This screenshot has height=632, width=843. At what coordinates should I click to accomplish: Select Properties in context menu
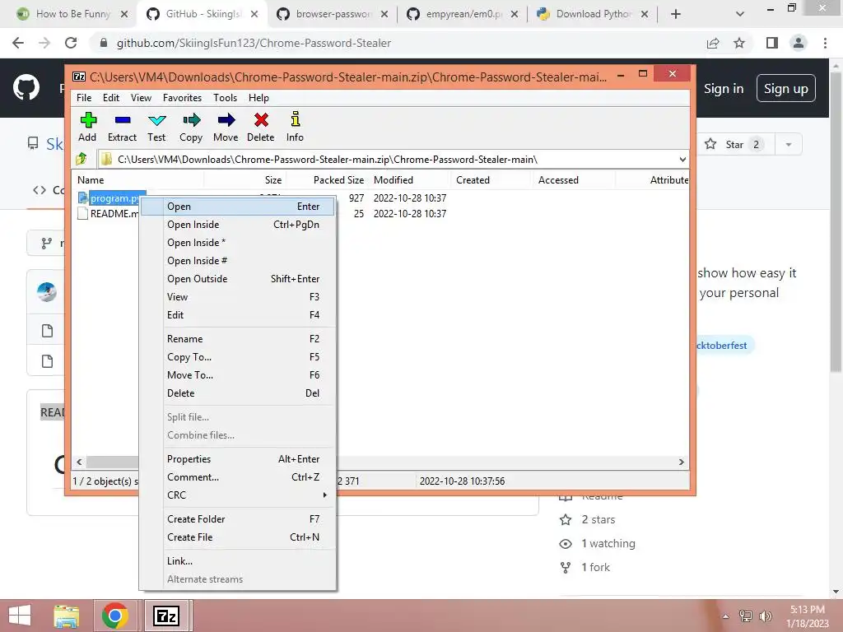coord(238,459)
